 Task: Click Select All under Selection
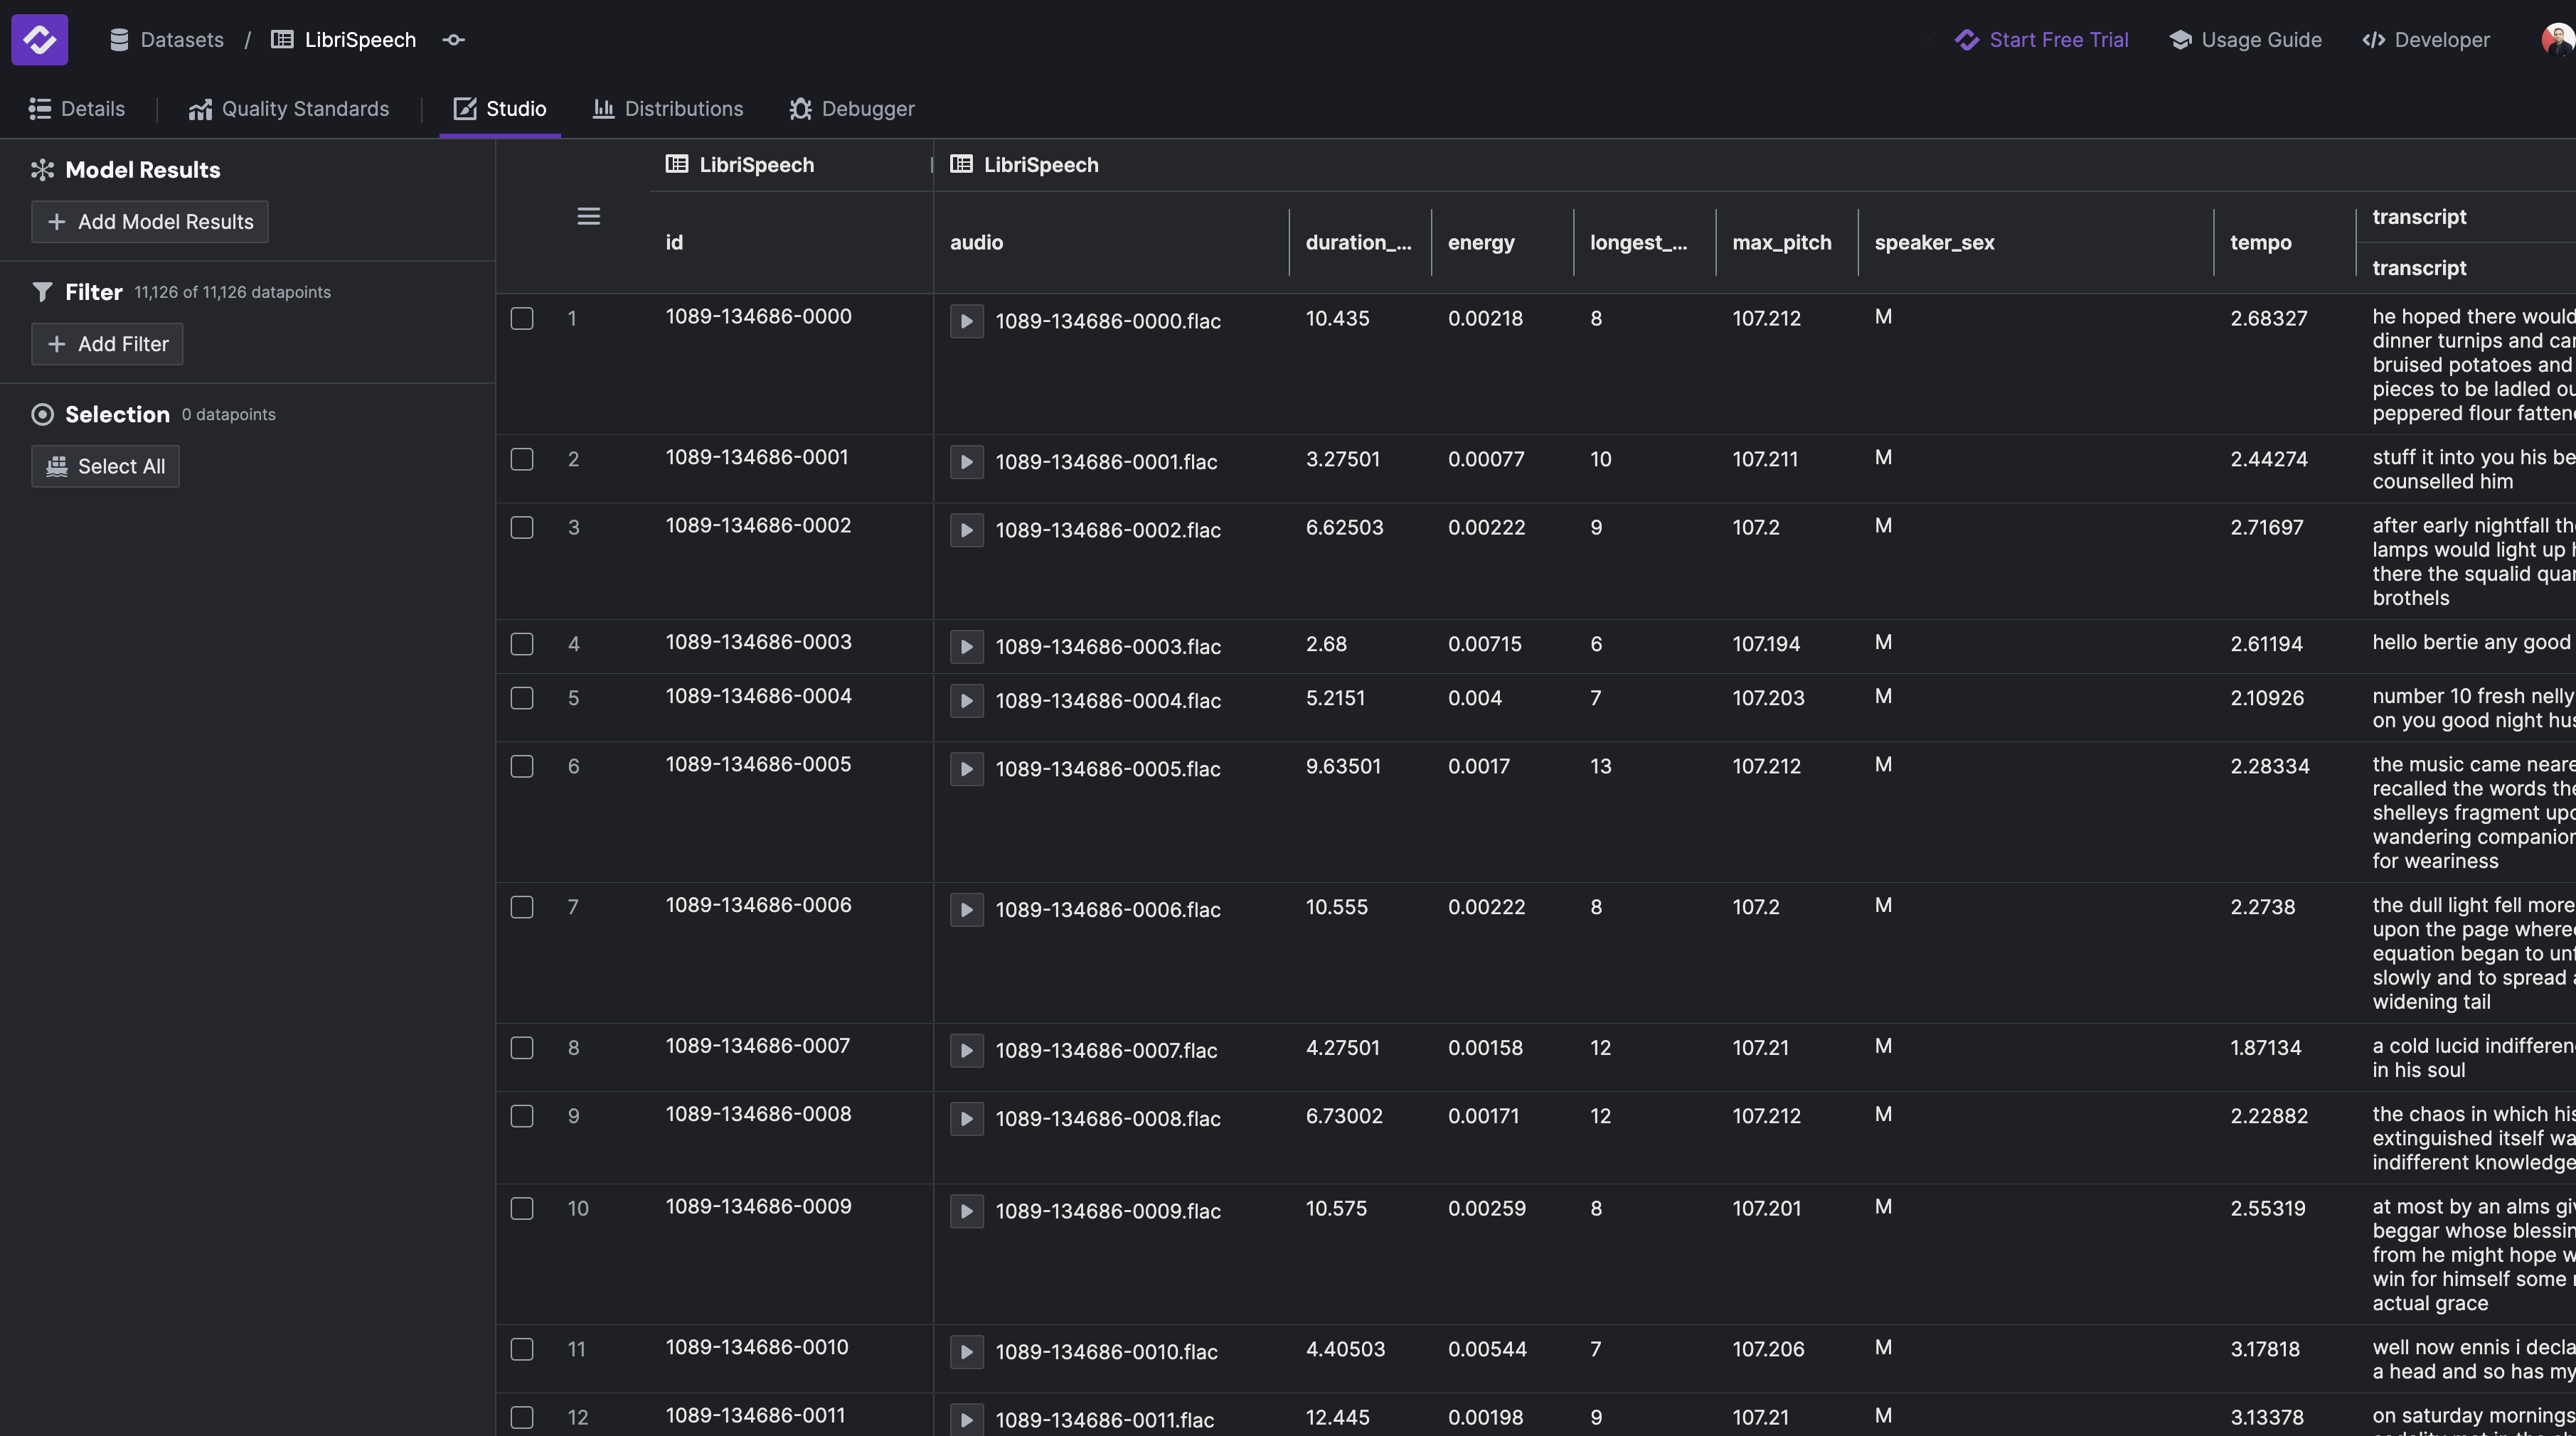click(x=104, y=466)
